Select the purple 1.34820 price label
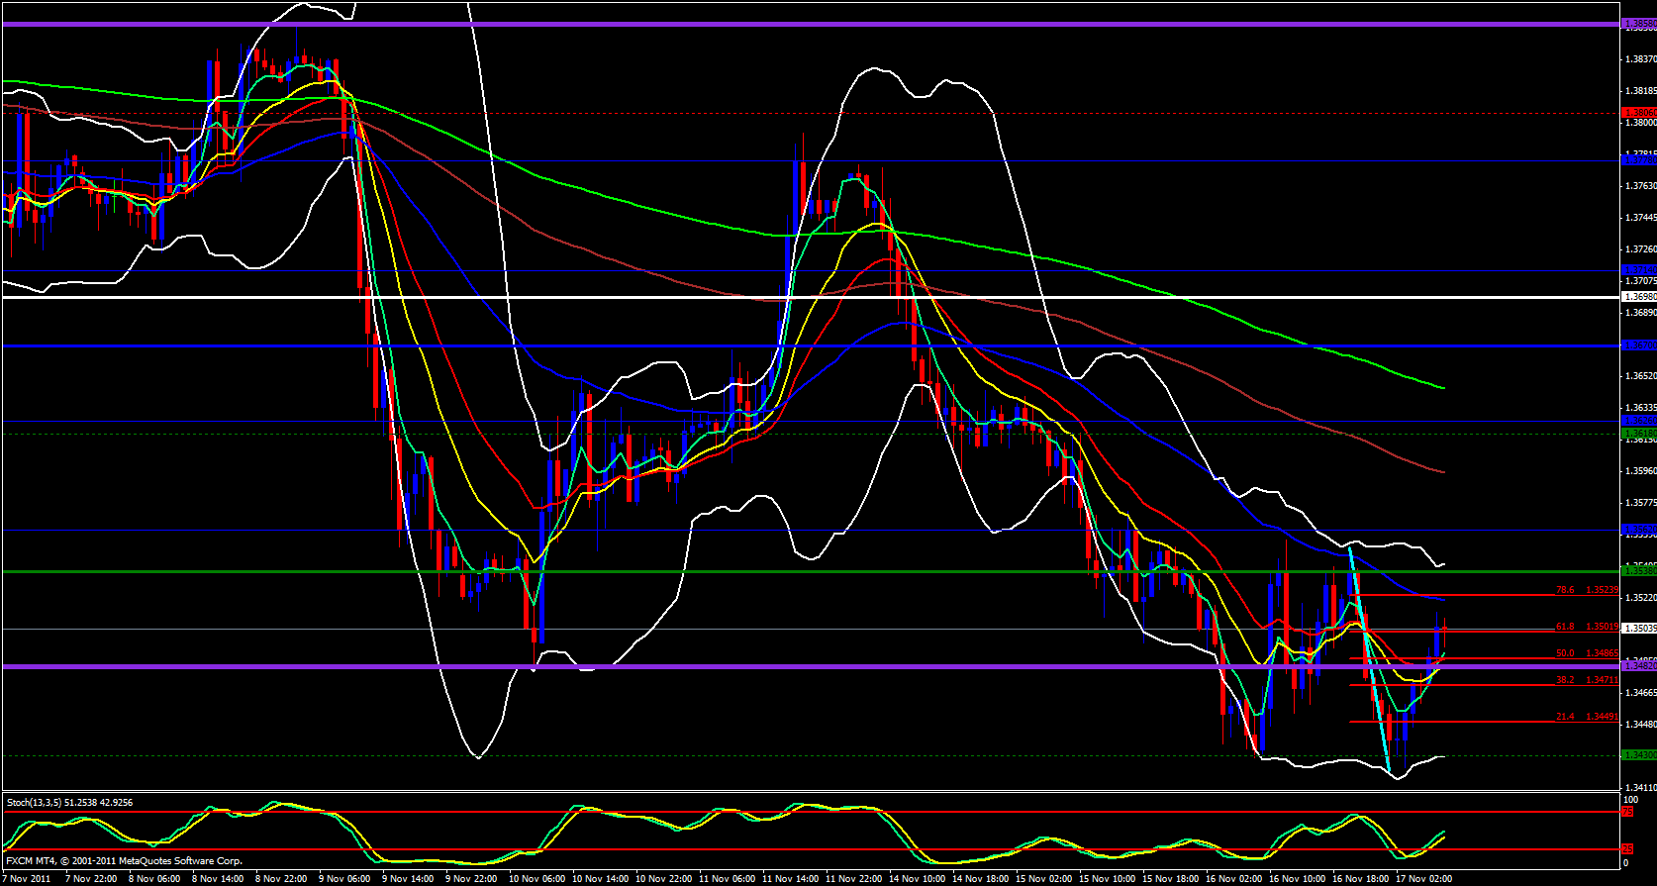This screenshot has height=886, width=1657. [1638, 666]
